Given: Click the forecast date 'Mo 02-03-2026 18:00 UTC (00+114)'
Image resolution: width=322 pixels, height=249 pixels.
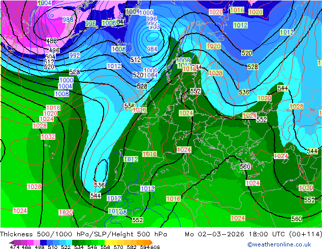Looking at the screenshot, I should 253,234.
